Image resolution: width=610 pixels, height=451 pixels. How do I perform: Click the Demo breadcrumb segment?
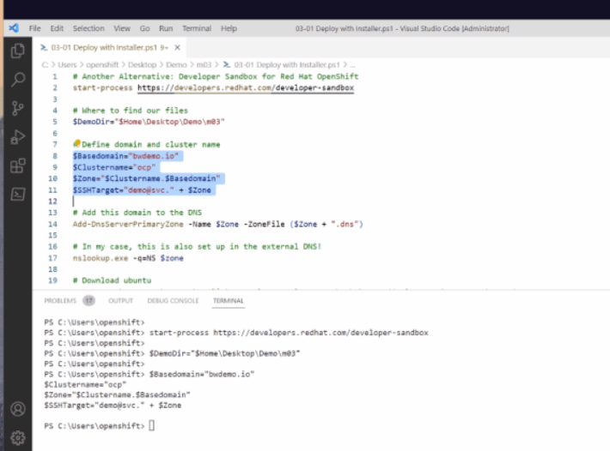(176, 64)
